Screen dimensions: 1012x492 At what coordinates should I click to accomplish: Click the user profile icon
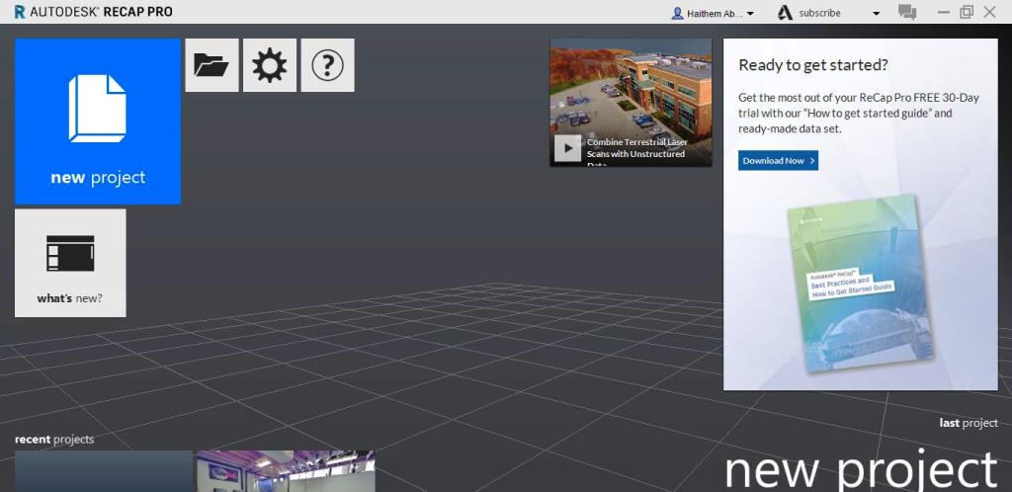(677, 13)
